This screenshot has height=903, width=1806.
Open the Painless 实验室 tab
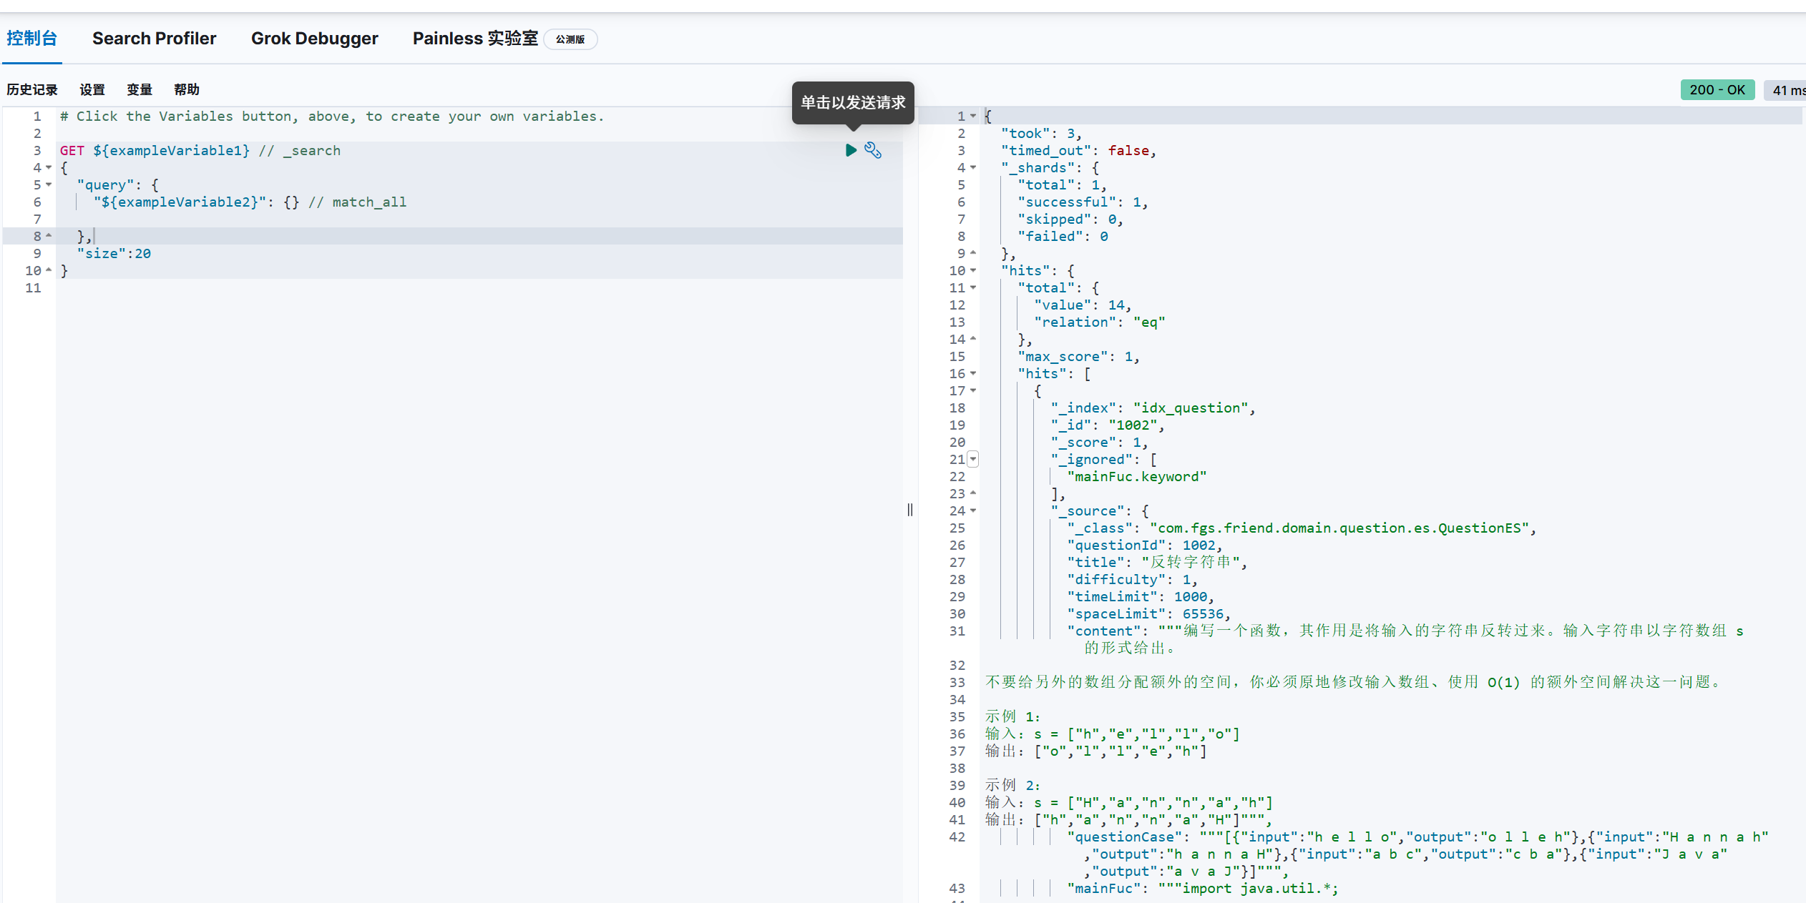click(x=474, y=39)
